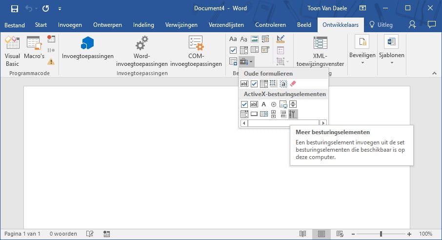Click the zoom out minus button
Image resolution: width=442 pixels, height=240 pixels.
point(353,234)
